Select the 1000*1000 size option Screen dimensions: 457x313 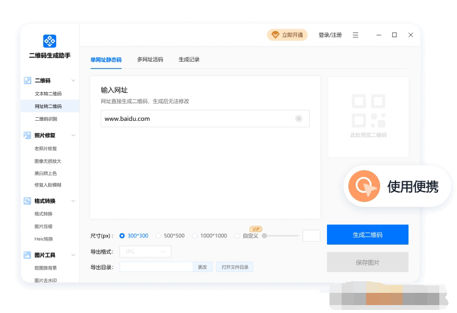(x=209, y=236)
